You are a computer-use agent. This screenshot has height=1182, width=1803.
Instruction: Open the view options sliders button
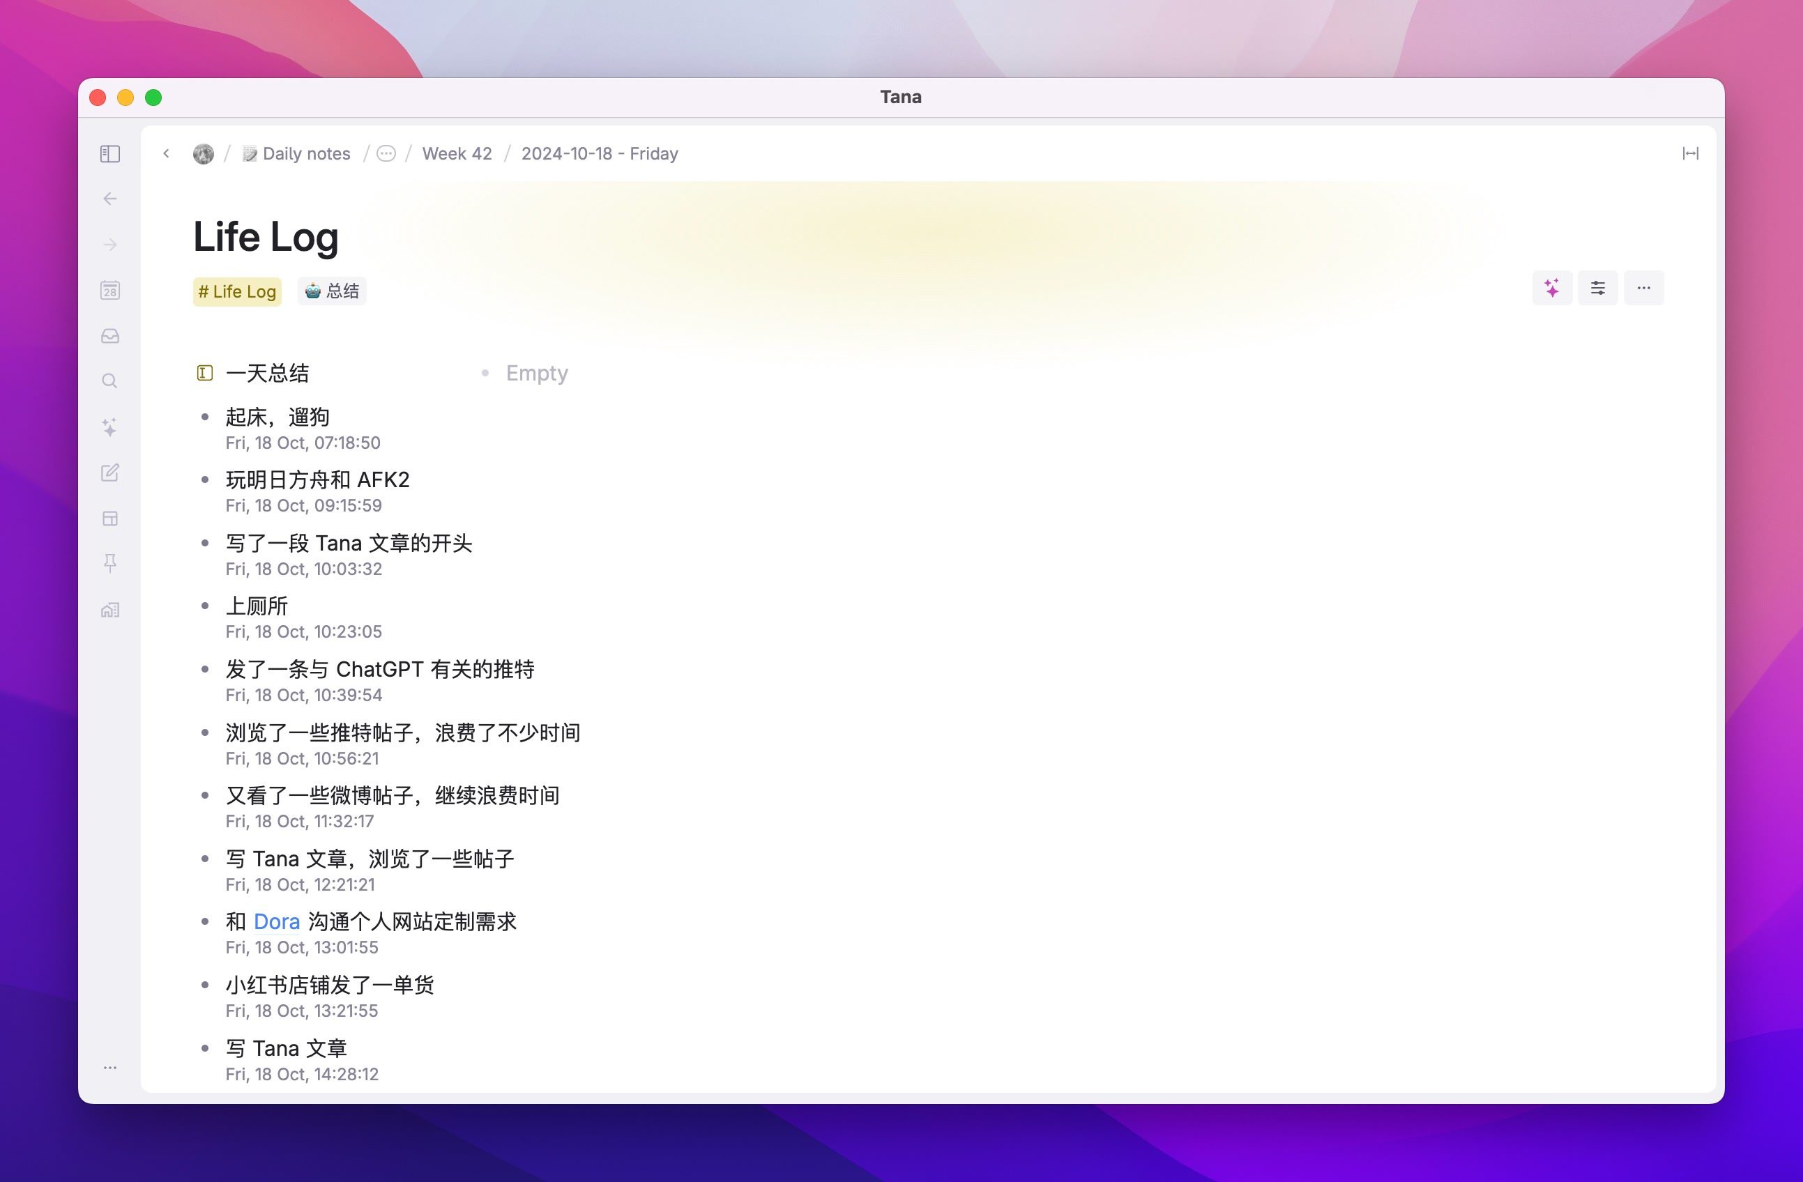pos(1598,289)
